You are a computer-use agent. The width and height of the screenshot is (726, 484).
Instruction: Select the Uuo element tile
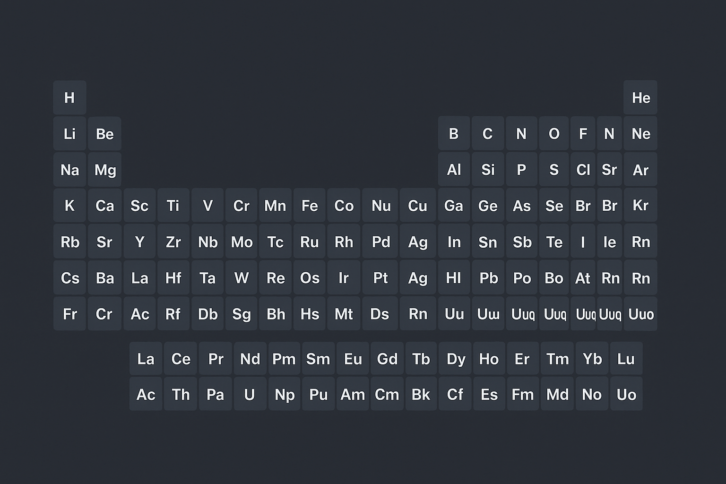(640, 314)
